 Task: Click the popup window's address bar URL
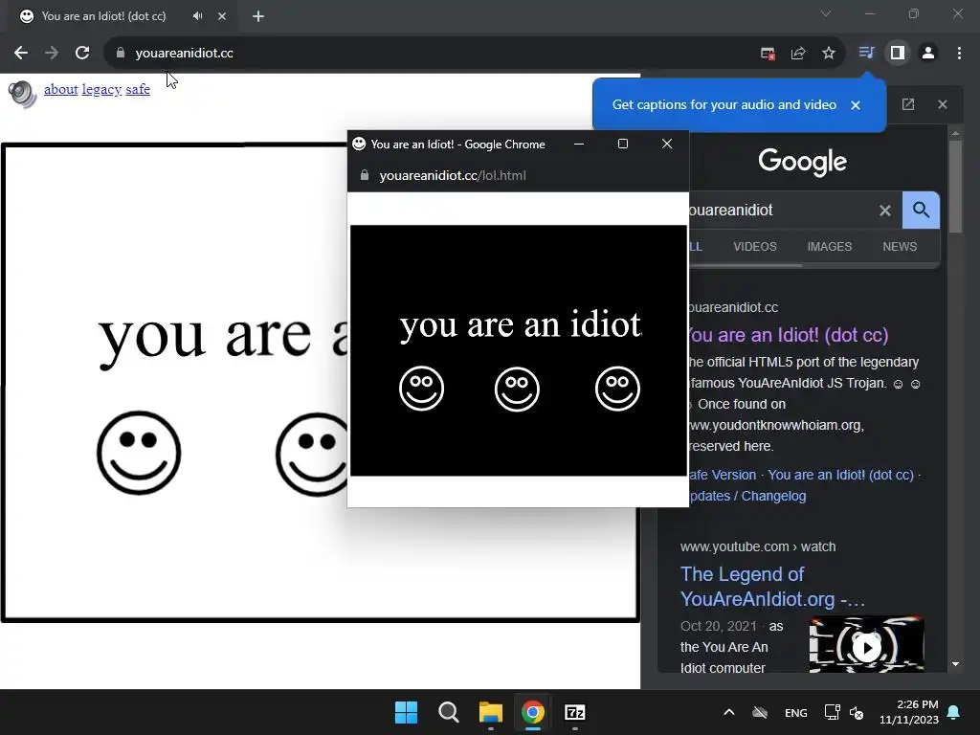453,176
